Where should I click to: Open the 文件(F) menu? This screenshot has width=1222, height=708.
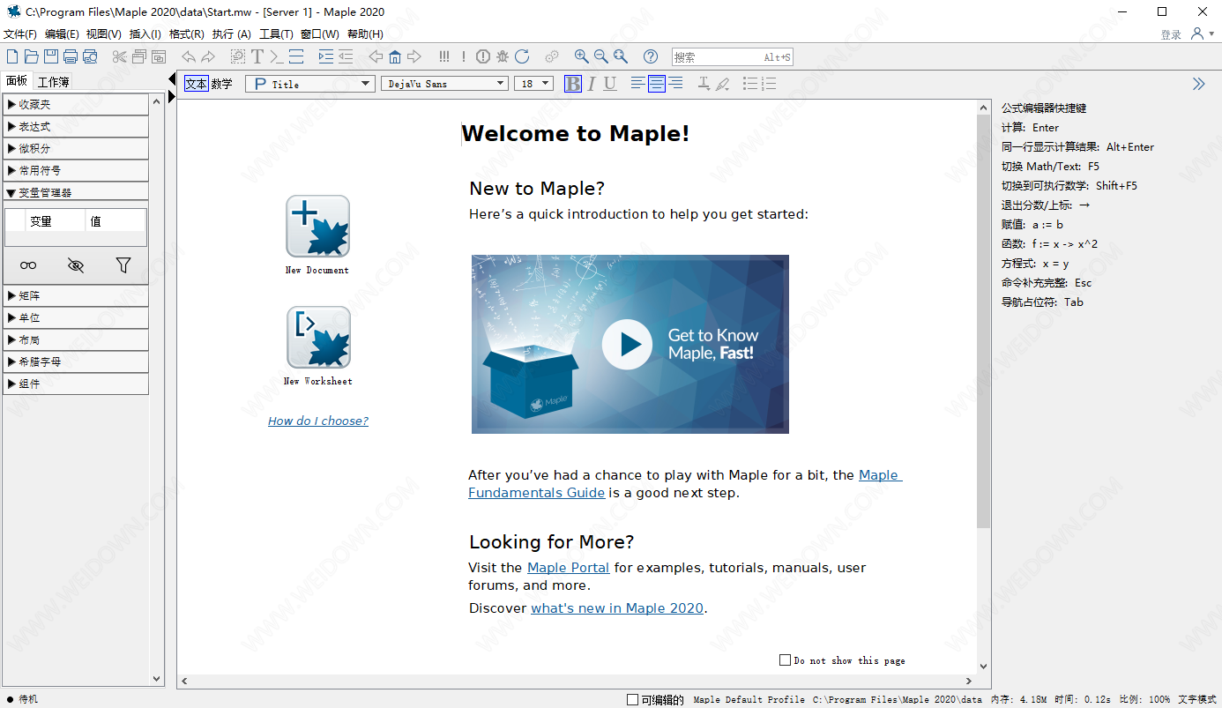20,34
